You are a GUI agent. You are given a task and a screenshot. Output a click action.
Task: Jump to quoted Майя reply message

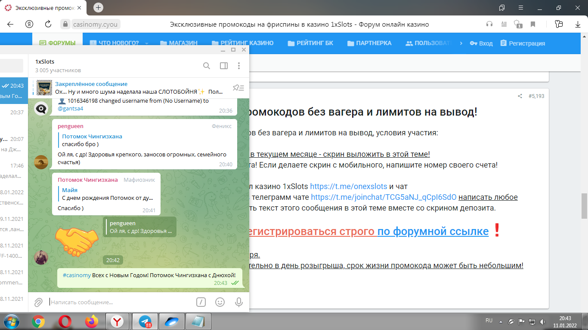point(106,194)
